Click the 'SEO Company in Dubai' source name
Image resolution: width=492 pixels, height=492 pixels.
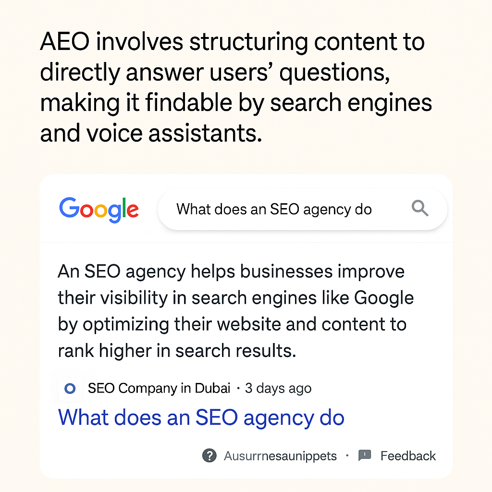coord(159,388)
